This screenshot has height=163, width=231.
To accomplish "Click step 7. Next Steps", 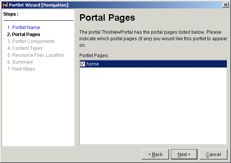I will [21, 69].
